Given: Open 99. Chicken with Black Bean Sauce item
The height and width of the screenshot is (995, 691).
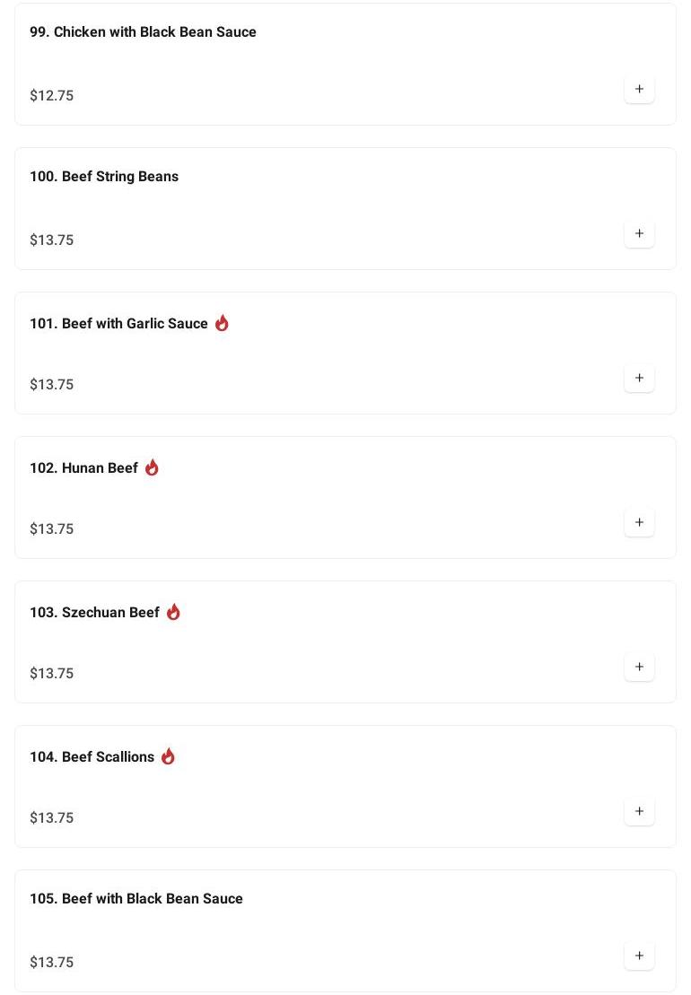Looking at the screenshot, I should [143, 32].
